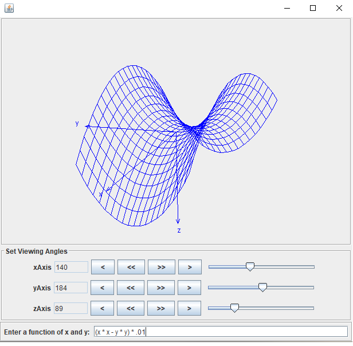Click the 'zAxis' label text
The width and height of the screenshot is (353, 346).
(x=42, y=308)
